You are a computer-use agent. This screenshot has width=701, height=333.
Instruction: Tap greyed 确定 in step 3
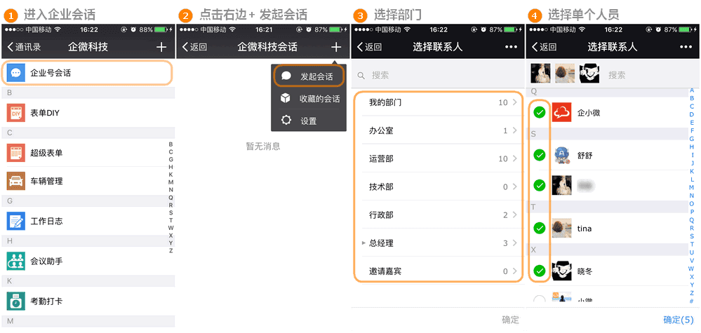pyautogui.click(x=511, y=320)
